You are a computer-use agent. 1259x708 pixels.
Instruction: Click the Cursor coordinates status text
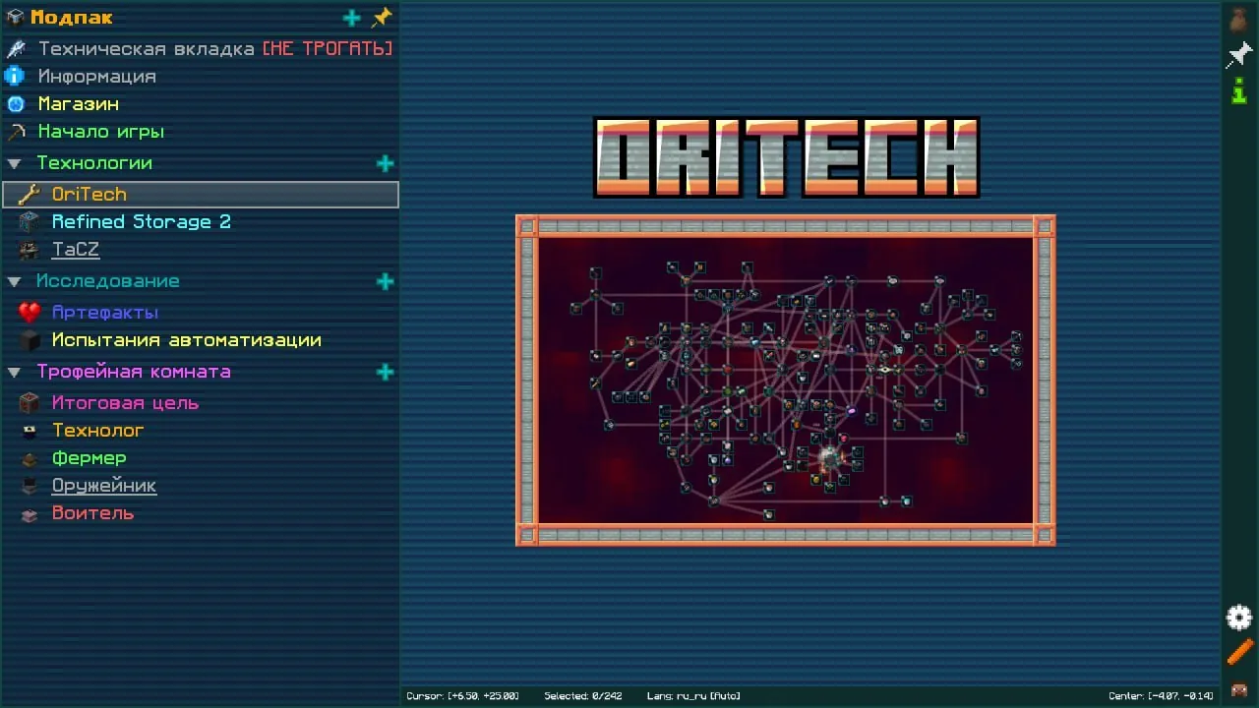(x=462, y=696)
